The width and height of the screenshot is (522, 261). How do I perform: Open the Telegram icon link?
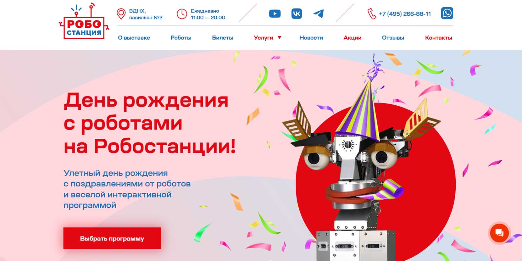click(x=319, y=14)
